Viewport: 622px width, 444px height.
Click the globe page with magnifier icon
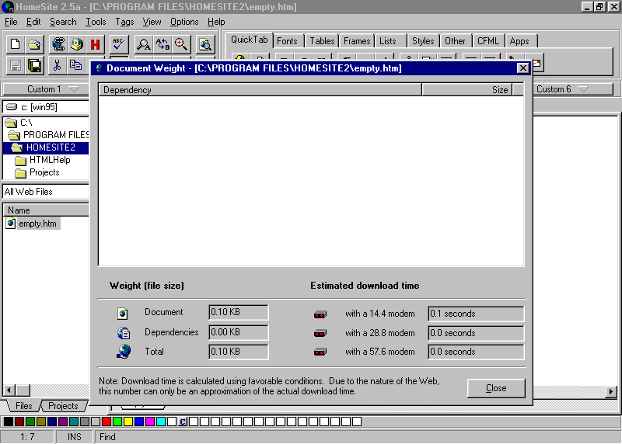click(205, 44)
